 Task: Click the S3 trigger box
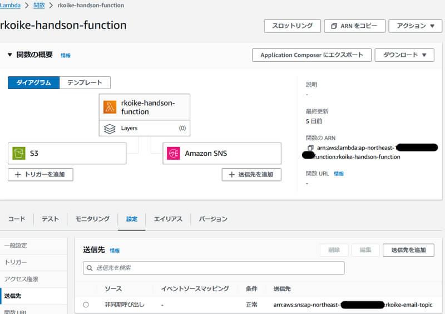pos(67,154)
